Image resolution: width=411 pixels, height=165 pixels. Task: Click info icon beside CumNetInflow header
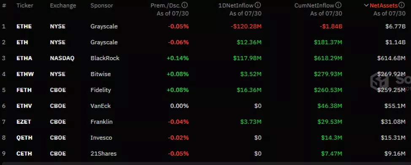339,5
